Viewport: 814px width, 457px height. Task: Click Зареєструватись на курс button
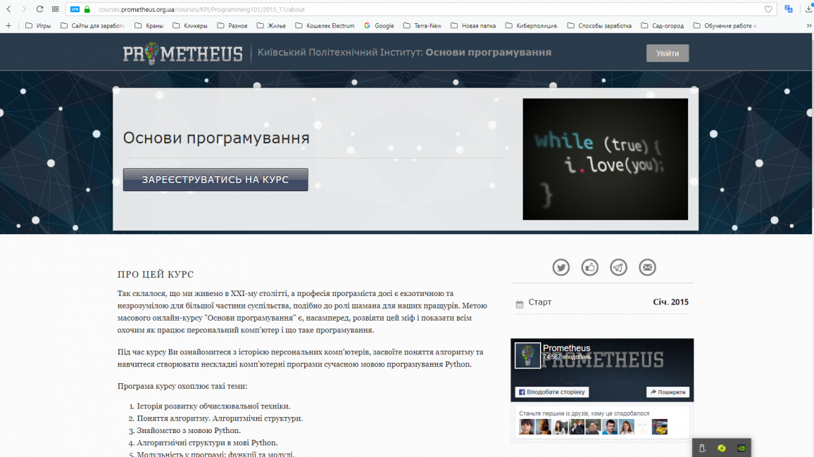coord(215,179)
